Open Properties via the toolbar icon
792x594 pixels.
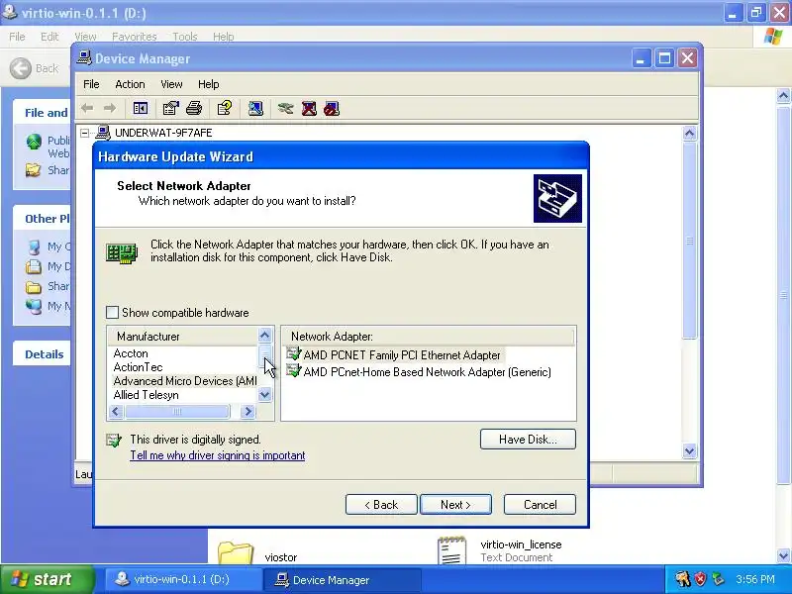(x=170, y=108)
